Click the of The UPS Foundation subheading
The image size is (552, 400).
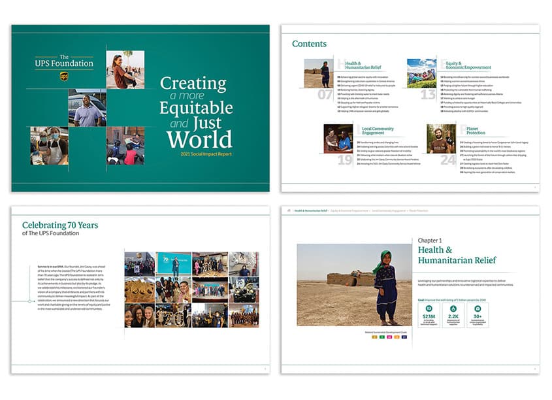[x=50, y=233]
